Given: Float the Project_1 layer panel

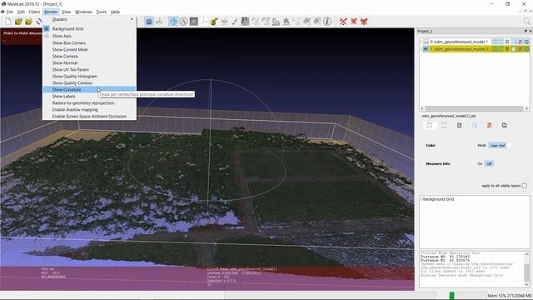Looking at the screenshot, I should pyautogui.click(x=526, y=31).
